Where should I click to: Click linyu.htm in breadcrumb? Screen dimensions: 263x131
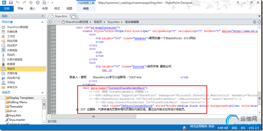pos(113,22)
